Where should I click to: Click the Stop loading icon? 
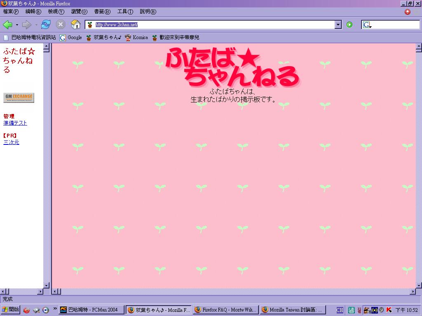pyautogui.click(x=61, y=25)
